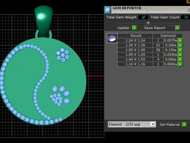Click the Total Gem Count label
This screenshot has width=190, height=143.
click(x=165, y=17)
